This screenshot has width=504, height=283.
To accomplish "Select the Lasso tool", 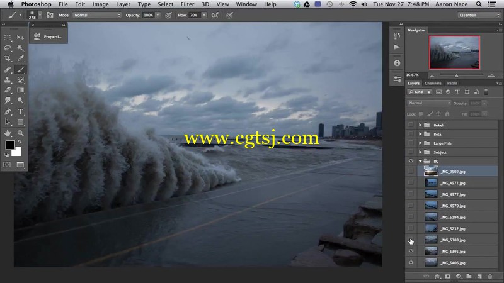I will (8, 48).
